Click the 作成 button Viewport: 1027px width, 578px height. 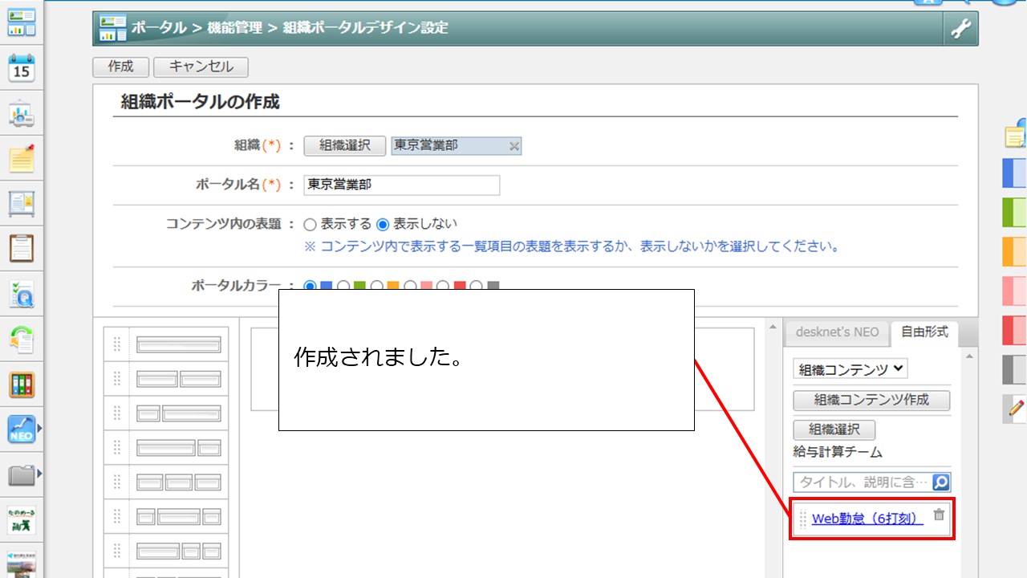click(120, 67)
